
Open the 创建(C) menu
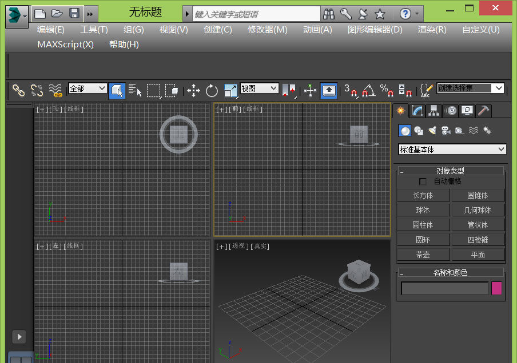[x=218, y=30]
